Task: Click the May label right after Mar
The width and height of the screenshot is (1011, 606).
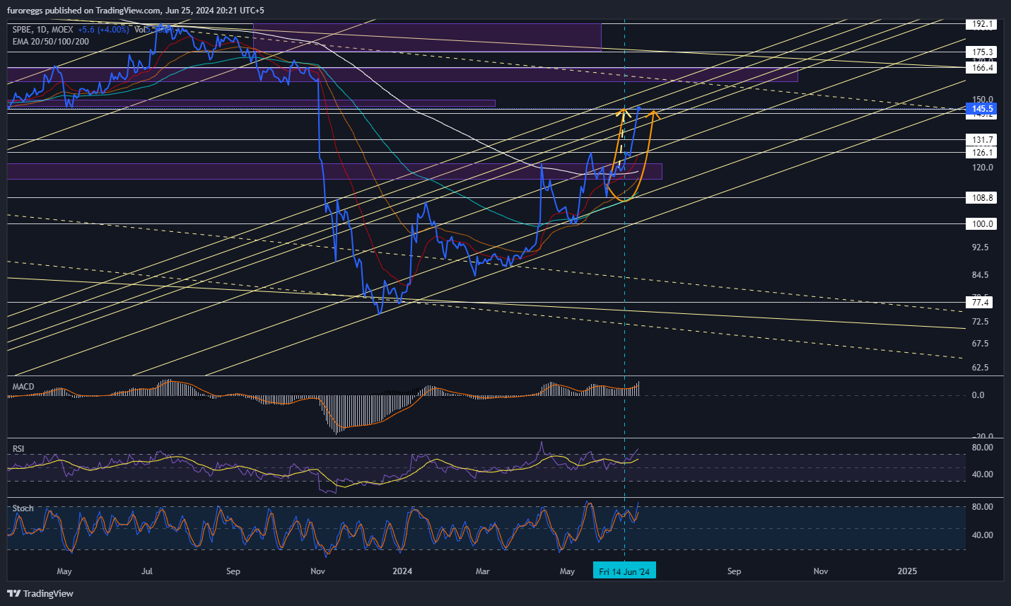Action: [x=567, y=571]
